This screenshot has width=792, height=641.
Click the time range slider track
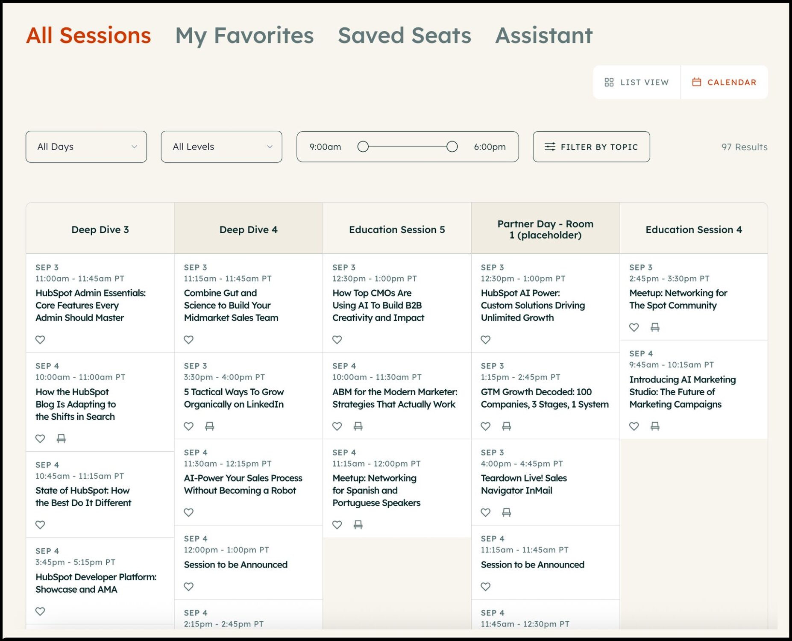pyautogui.click(x=408, y=147)
